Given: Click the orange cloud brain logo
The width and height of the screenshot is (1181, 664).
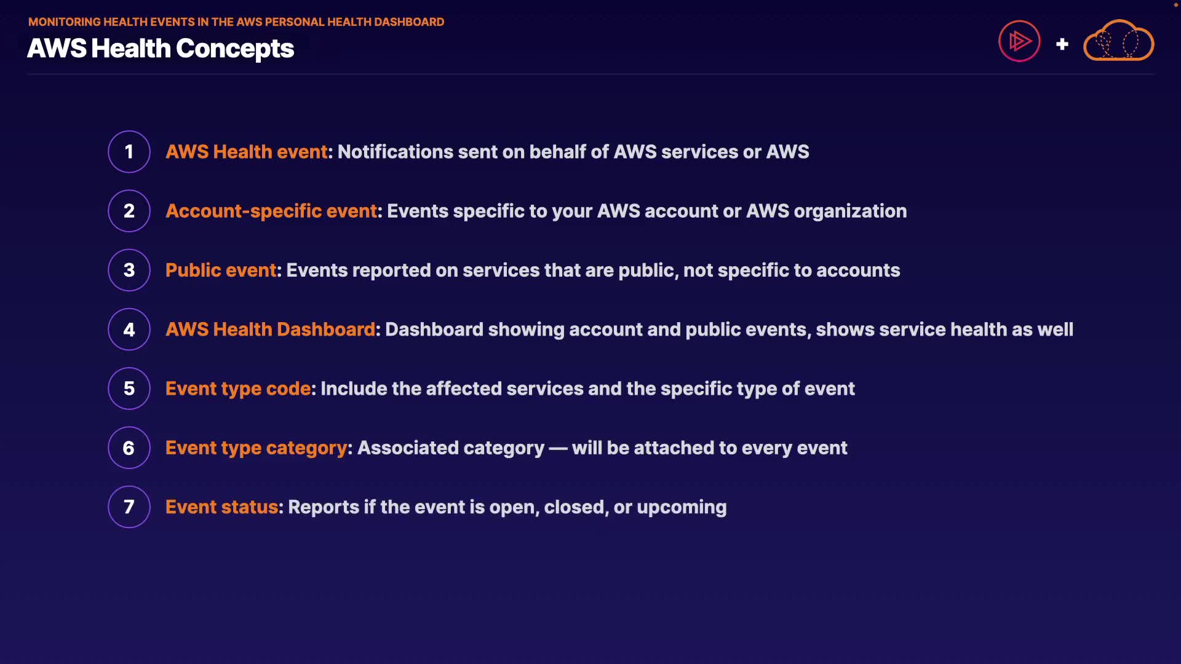Looking at the screenshot, I should click(x=1118, y=41).
